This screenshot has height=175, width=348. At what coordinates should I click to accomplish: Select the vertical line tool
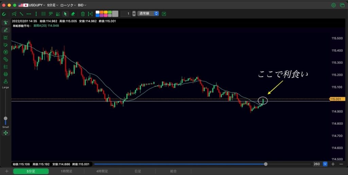pyautogui.click(x=36, y=14)
